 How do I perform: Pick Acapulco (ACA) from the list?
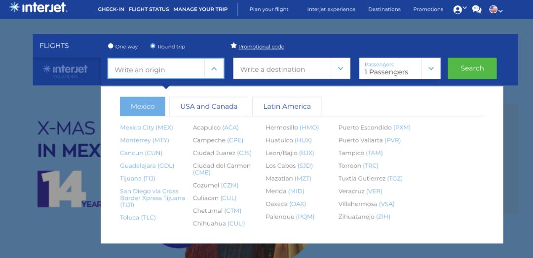tap(216, 128)
